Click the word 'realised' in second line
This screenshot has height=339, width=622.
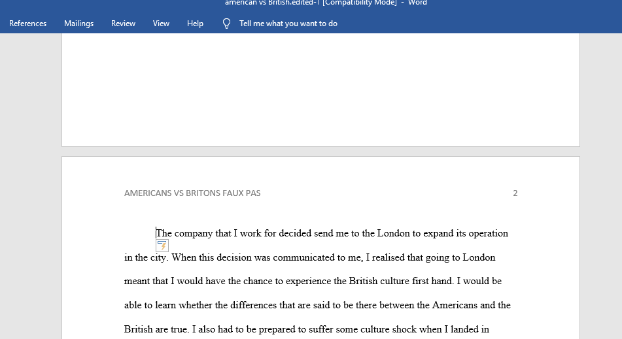tap(388, 257)
